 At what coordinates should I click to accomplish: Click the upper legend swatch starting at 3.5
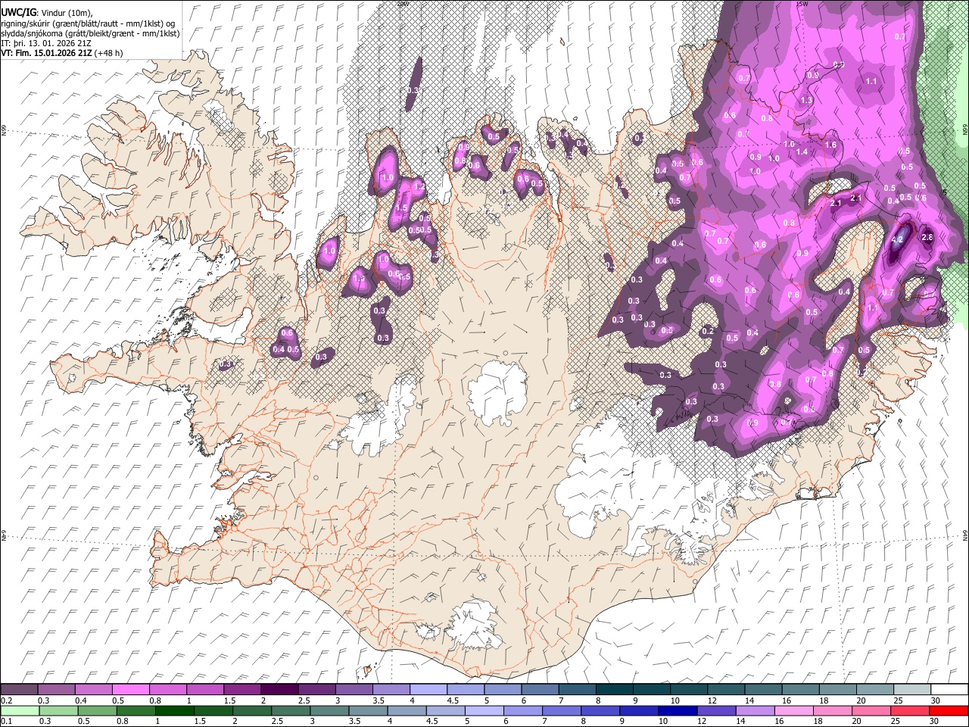[391, 690]
